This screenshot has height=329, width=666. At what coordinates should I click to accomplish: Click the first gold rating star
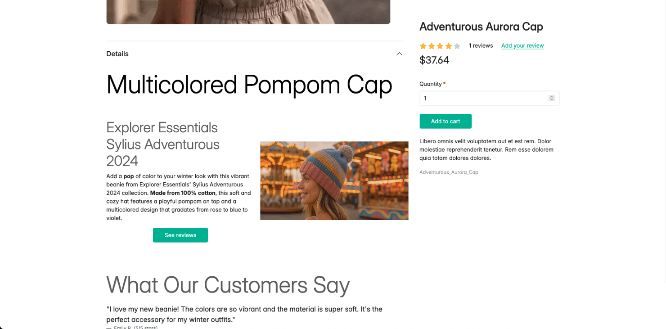point(423,46)
